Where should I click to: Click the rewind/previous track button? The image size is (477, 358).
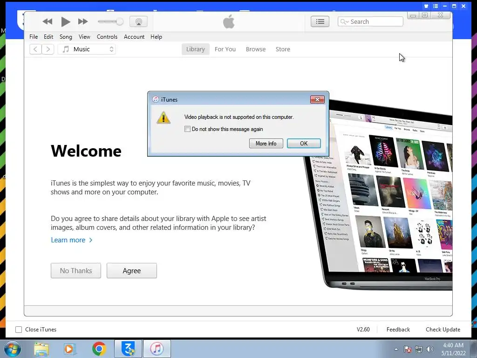coord(48,21)
